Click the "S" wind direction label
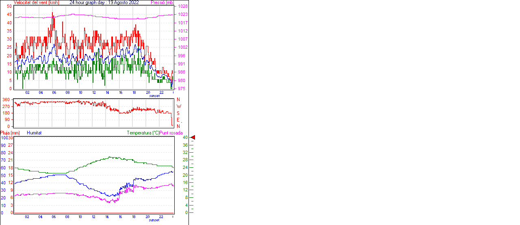520x225 pixels. pyautogui.click(x=178, y=113)
